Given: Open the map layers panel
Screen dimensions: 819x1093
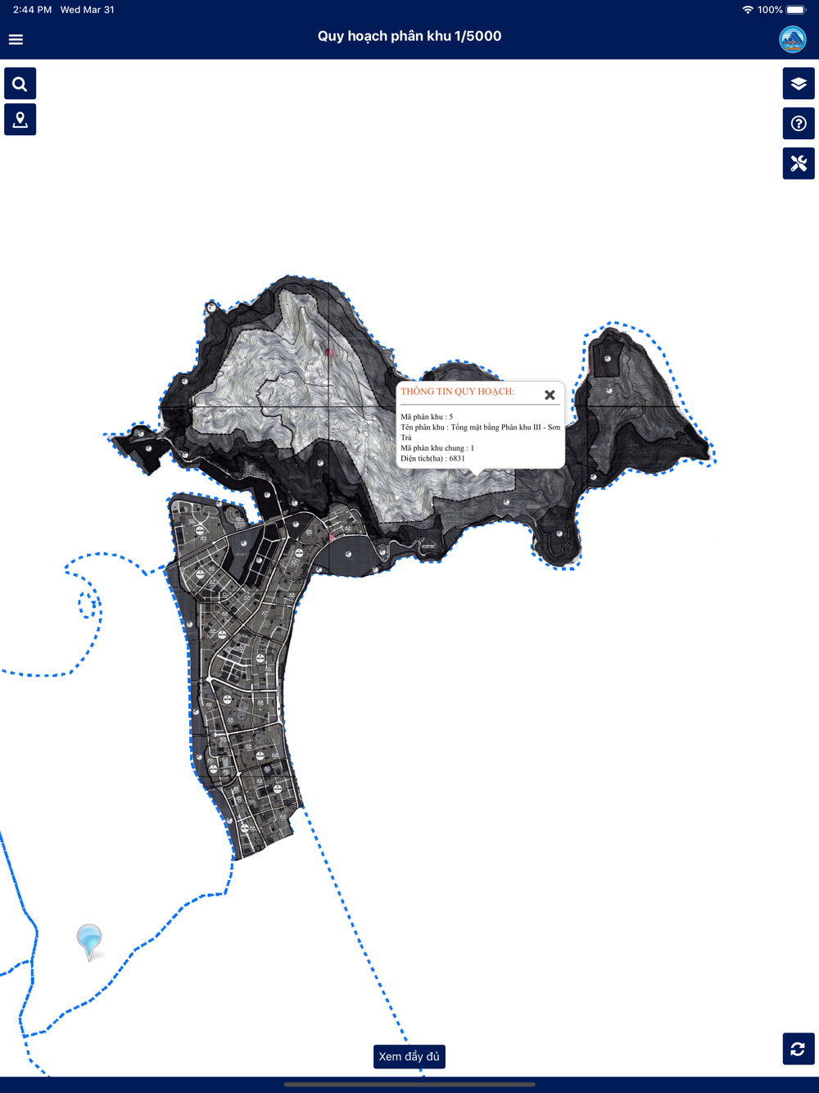Looking at the screenshot, I should coord(799,84).
